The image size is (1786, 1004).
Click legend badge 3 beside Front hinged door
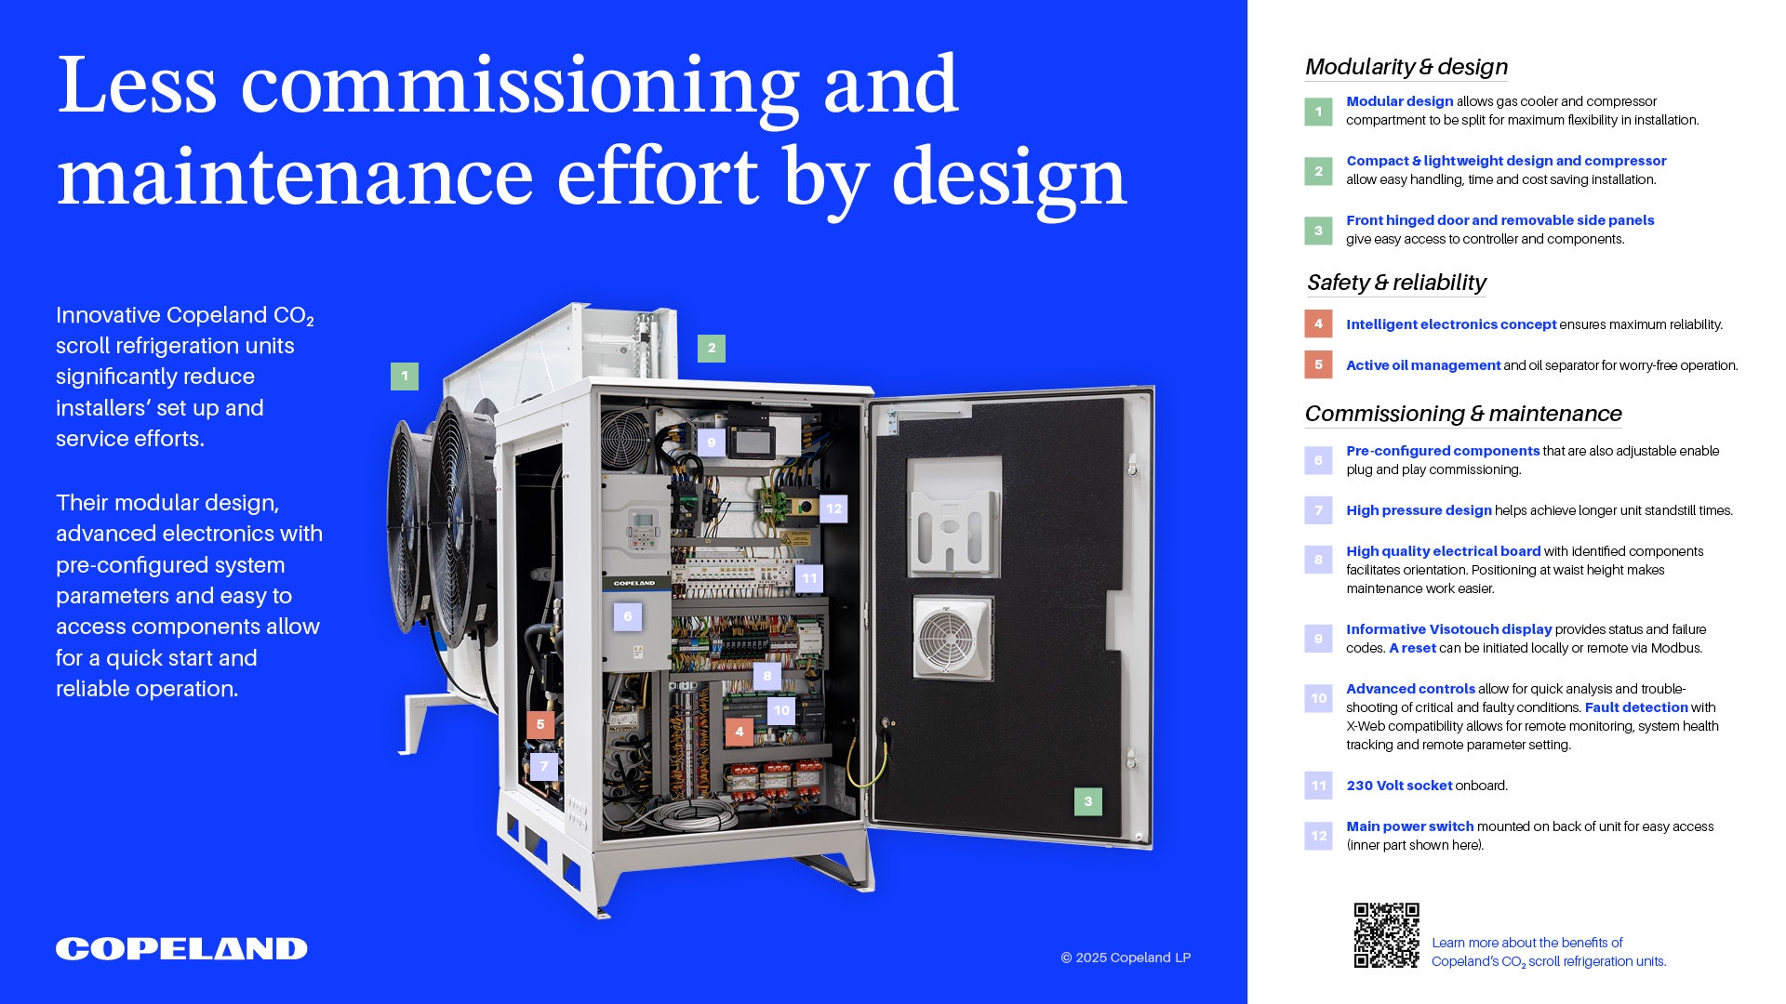point(1318,231)
